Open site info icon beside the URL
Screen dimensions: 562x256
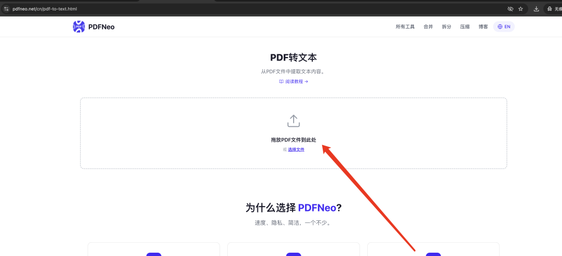click(6, 9)
